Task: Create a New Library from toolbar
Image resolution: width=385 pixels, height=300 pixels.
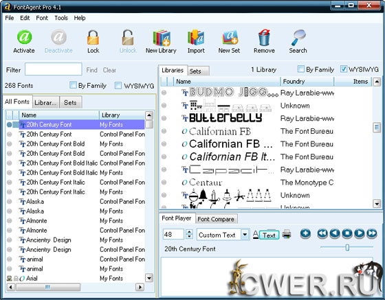Action: click(162, 38)
